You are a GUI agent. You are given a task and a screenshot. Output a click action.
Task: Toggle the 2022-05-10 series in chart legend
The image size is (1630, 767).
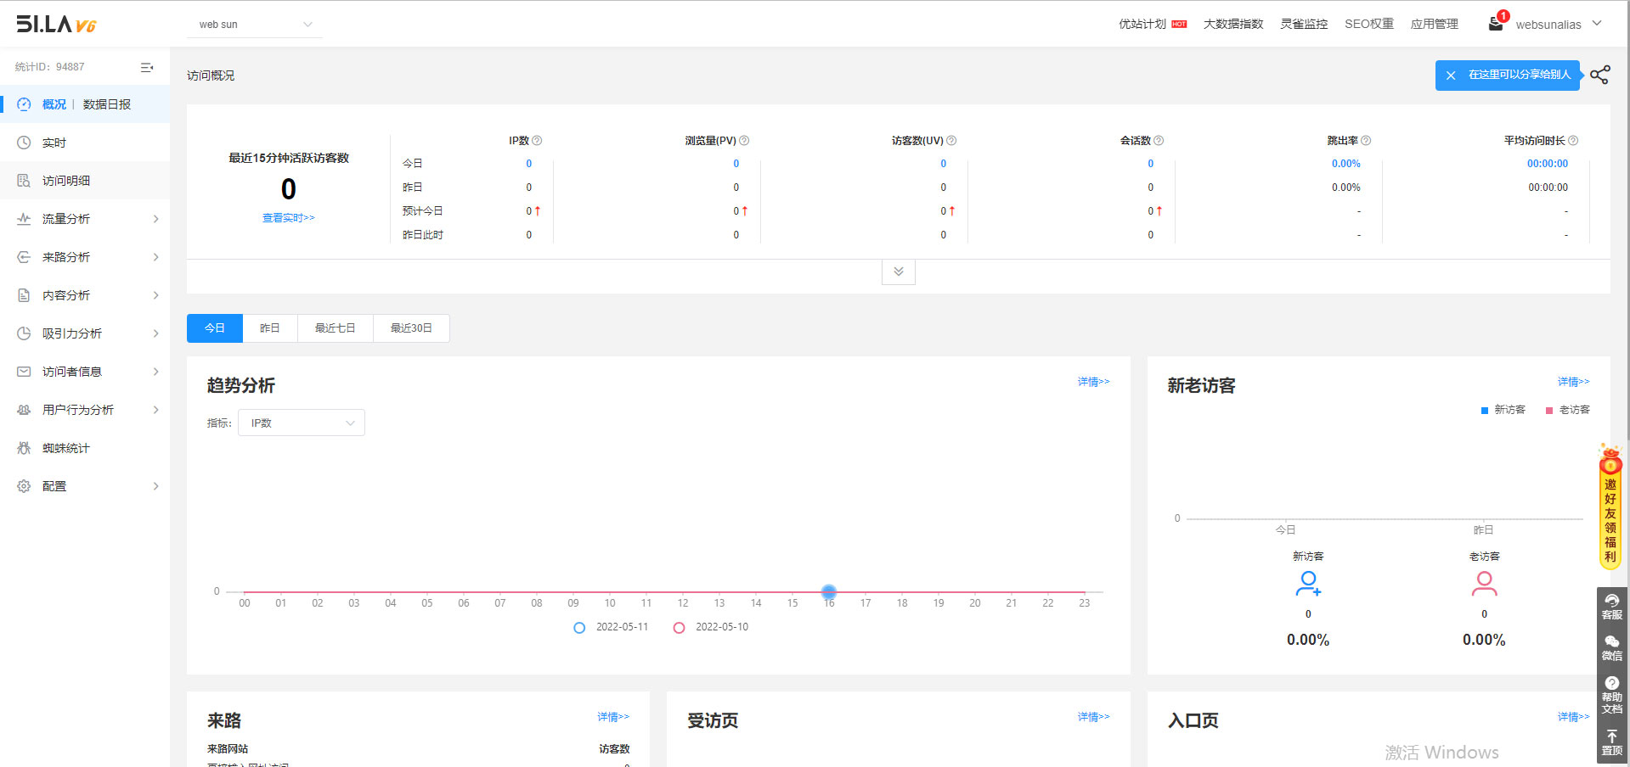[711, 627]
